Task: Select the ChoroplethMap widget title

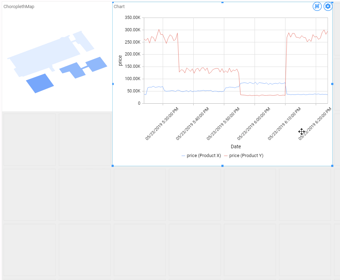Action: point(19,7)
